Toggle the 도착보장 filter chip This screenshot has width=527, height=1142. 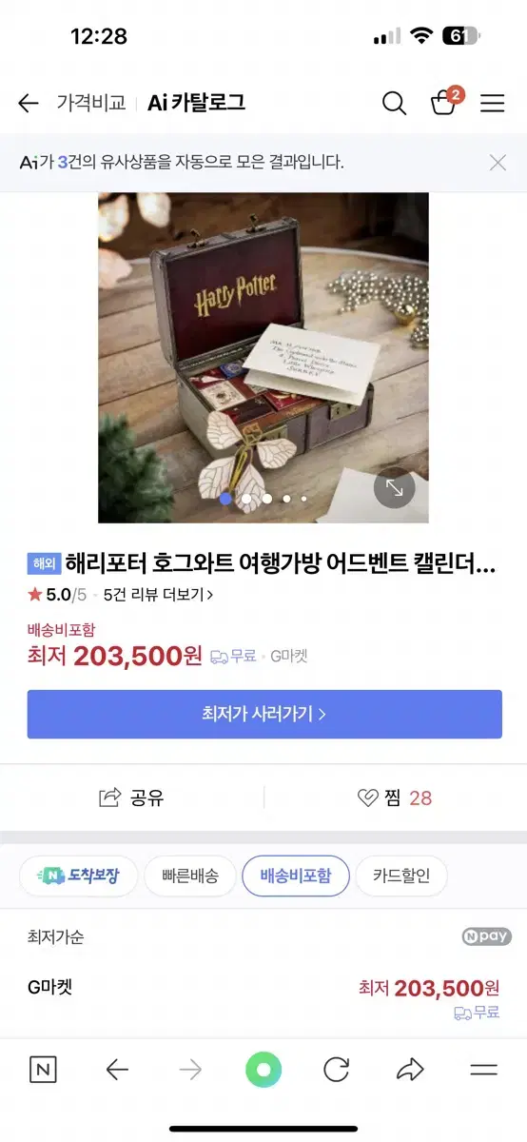click(79, 876)
